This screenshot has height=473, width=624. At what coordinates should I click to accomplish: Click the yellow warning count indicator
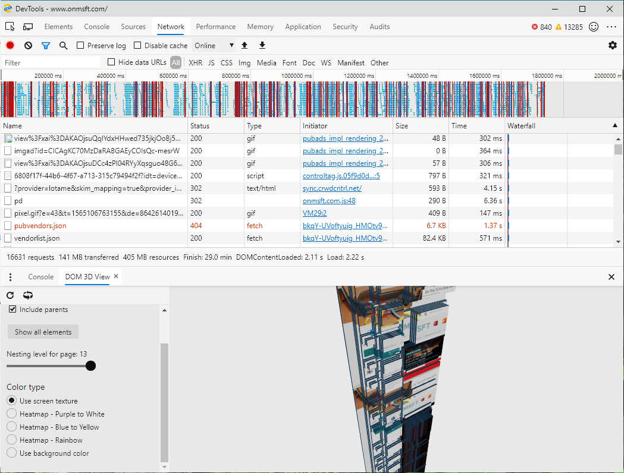tap(569, 27)
